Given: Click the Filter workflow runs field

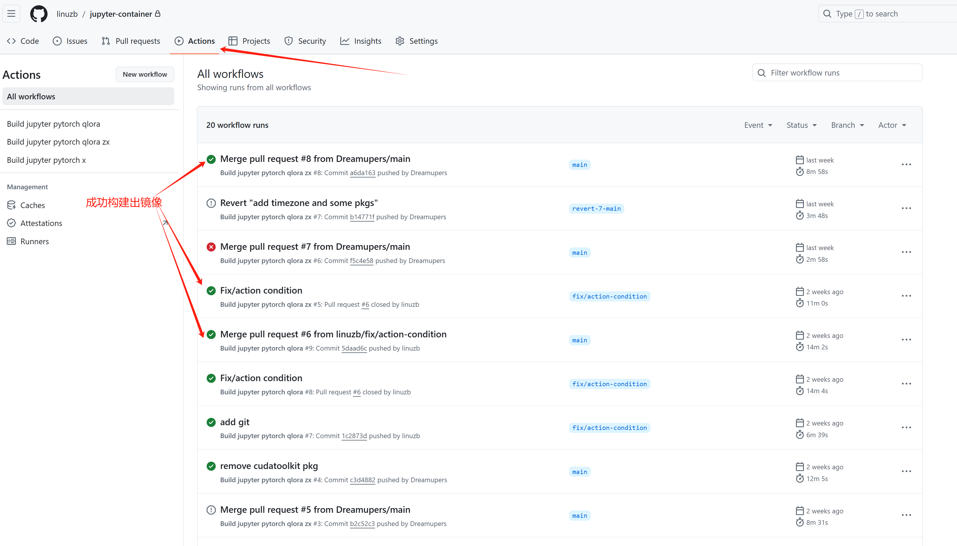Looking at the screenshot, I should coord(837,72).
